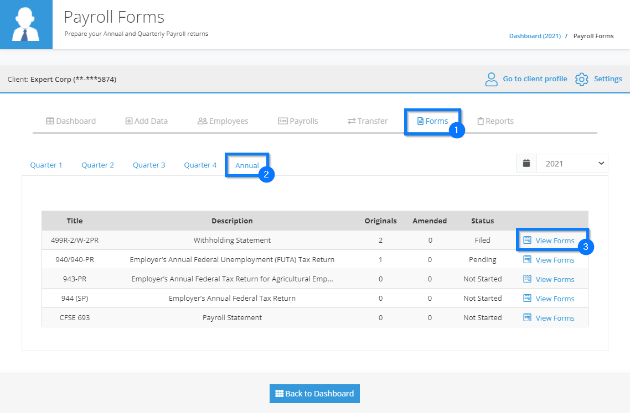630x413 pixels.
Task: Switch to the Add Data tab
Action: 147,121
